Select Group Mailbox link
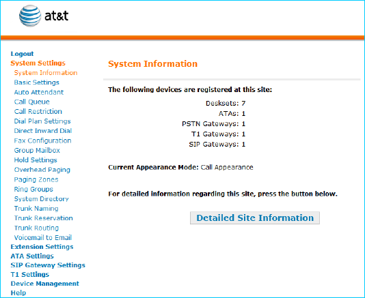The width and height of the screenshot is (365, 298). click(37, 151)
